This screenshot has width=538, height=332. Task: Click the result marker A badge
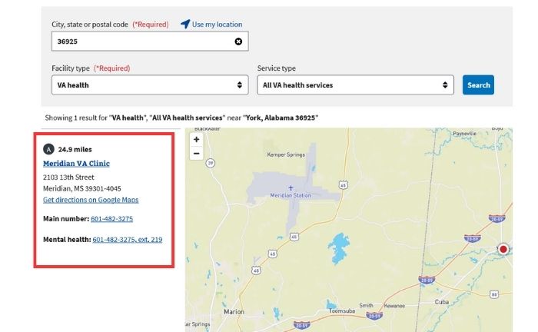tap(49, 149)
